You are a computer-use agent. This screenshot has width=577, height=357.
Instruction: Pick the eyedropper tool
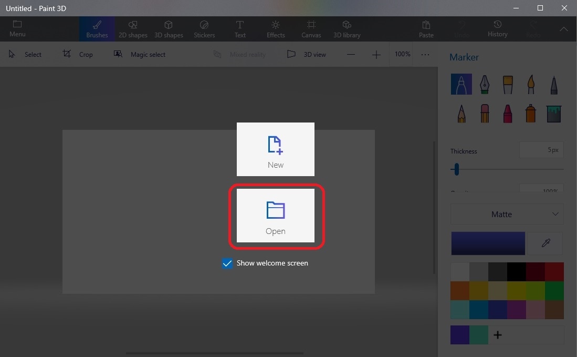point(545,243)
